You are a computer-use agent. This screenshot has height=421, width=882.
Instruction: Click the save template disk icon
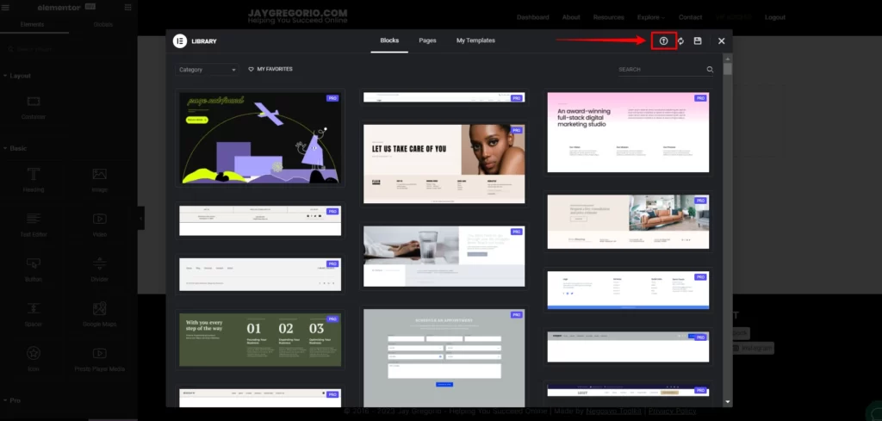[x=698, y=41]
